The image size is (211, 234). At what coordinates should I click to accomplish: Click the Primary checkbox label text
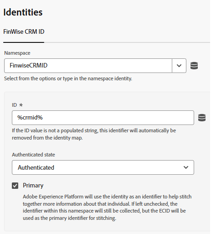click(x=33, y=186)
